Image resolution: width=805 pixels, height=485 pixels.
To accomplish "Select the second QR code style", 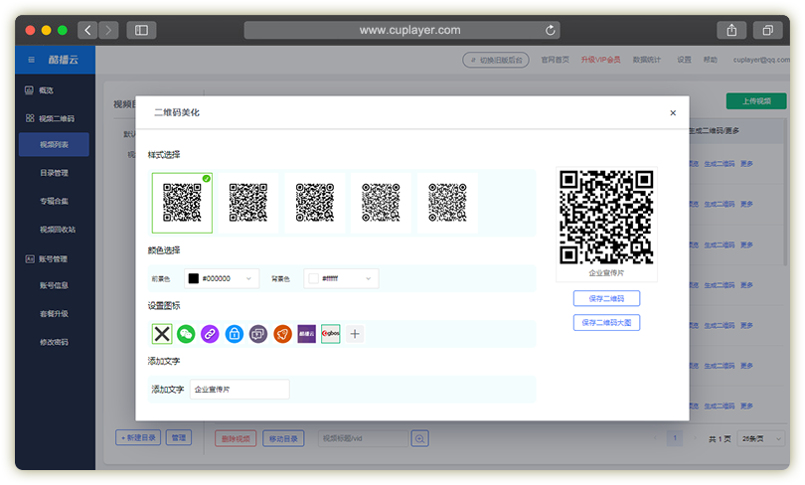I will [x=248, y=203].
